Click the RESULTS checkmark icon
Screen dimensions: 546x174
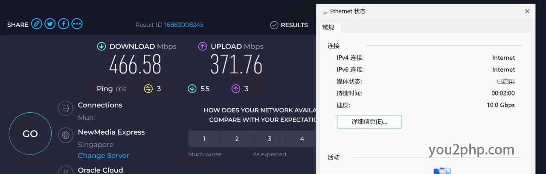274,25
